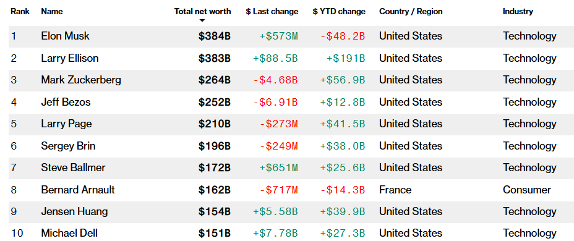Select Larry Page in the list
This screenshot has width=574, height=241.
(x=66, y=124)
